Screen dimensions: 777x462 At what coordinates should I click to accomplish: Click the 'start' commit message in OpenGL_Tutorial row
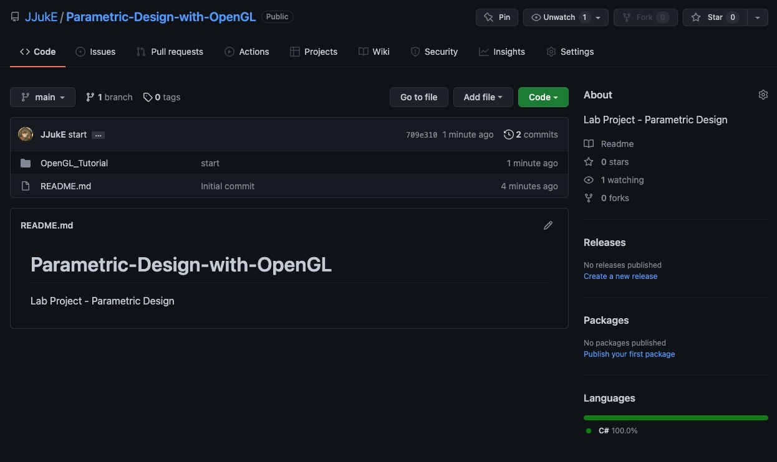click(x=210, y=163)
